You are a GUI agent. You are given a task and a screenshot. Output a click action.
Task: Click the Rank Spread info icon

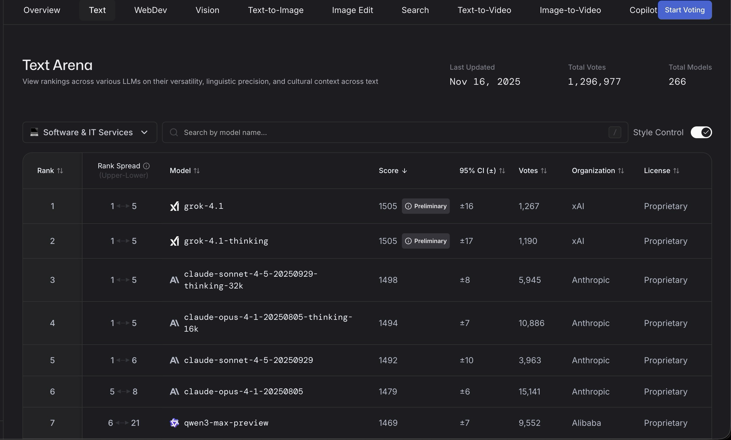coord(146,166)
